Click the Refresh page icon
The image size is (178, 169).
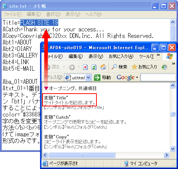click(94, 67)
